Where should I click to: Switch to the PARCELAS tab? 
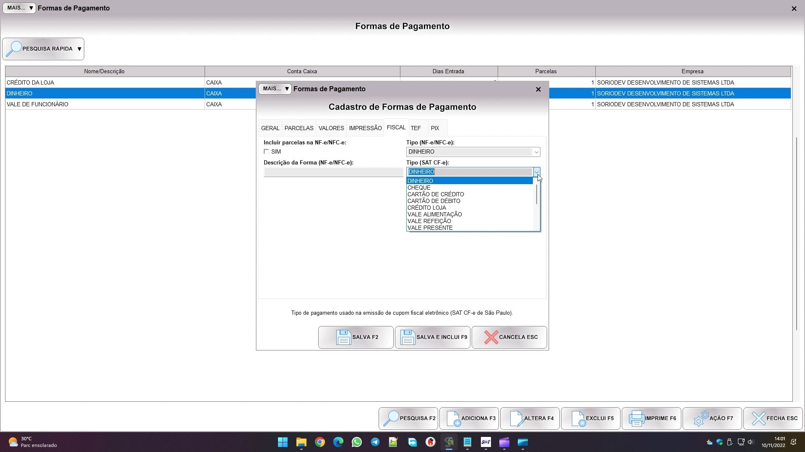pos(299,128)
